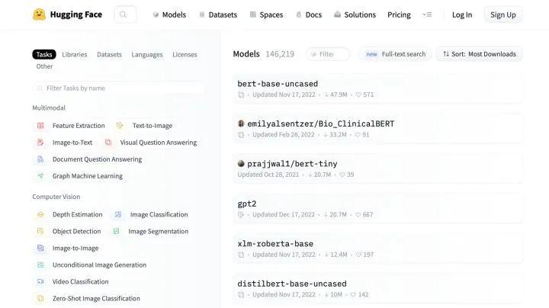Viewport: 549px width, 308px height.
Task: Click the Full-text search button
Action: coord(395,54)
